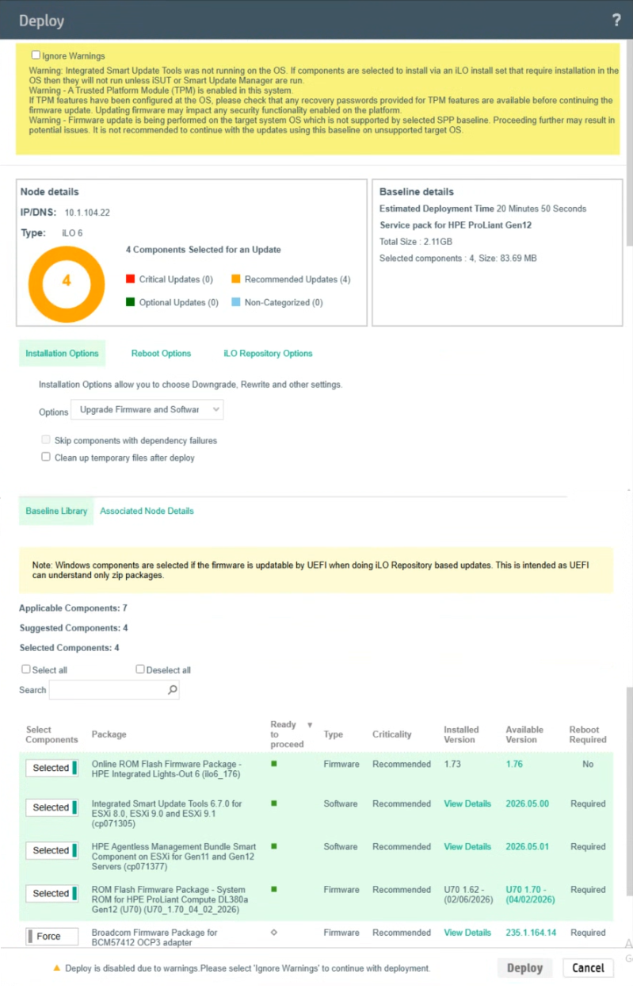Click the Select Components column header
The image size is (633, 989).
51,734
